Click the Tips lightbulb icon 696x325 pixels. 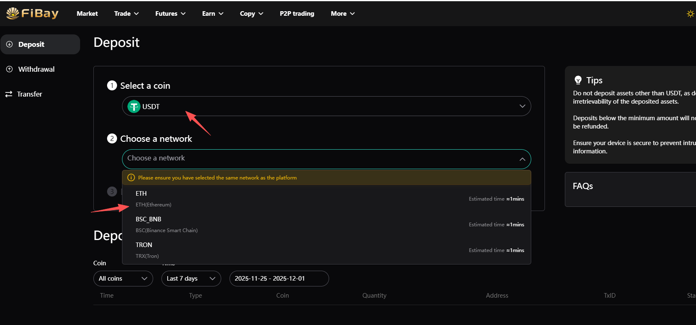[x=578, y=80]
